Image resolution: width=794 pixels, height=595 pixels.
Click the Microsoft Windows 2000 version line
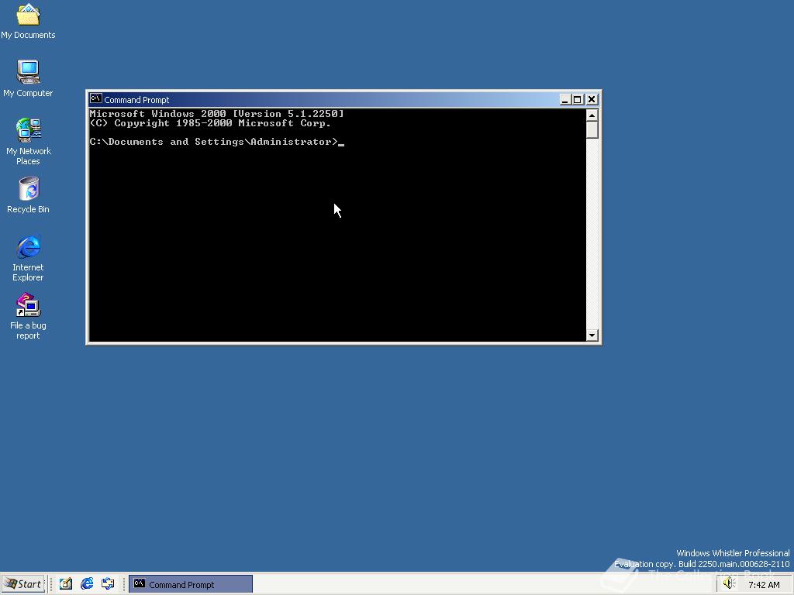pyautogui.click(x=217, y=113)
